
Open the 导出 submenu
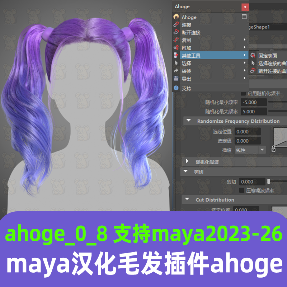click(211, 79)
